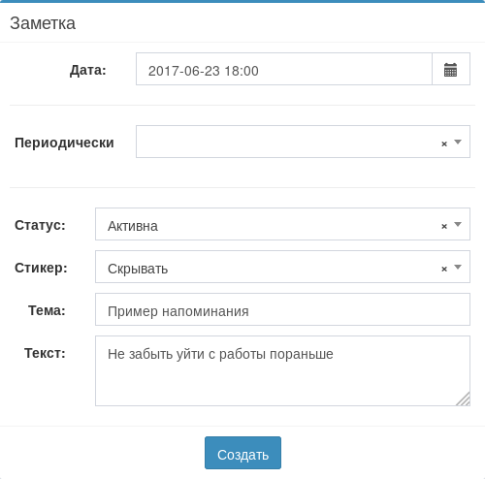The height and width of the screenshot is (479, 485).
Task: Clear the Периодически selection with ×
Action: point(444,144)
